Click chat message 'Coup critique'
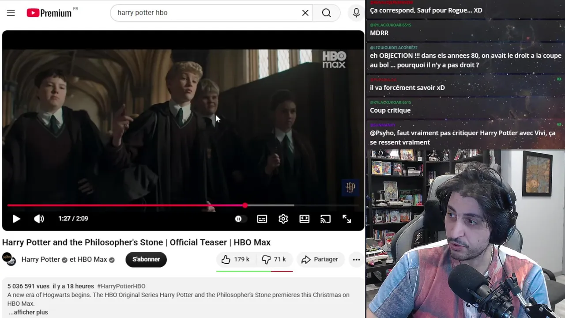565x318 pixels. pos(390,110)
